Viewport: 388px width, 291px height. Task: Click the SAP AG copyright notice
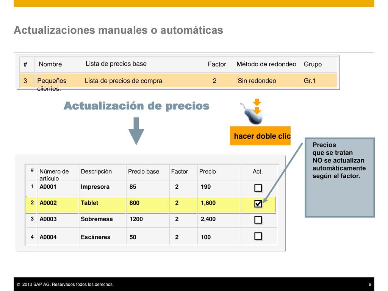click(65, 284)
